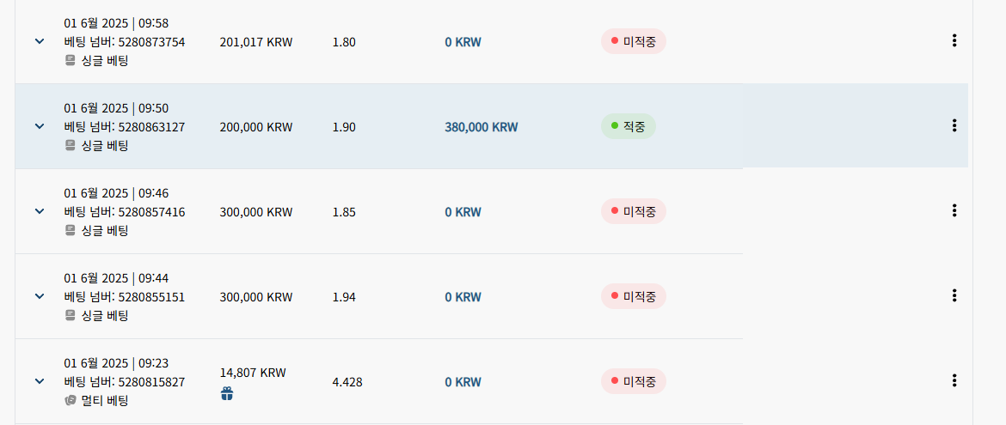Viewport: 1006px width, 425px height.
Task: Click the green 적중 status badge
Action: (629, 126)
